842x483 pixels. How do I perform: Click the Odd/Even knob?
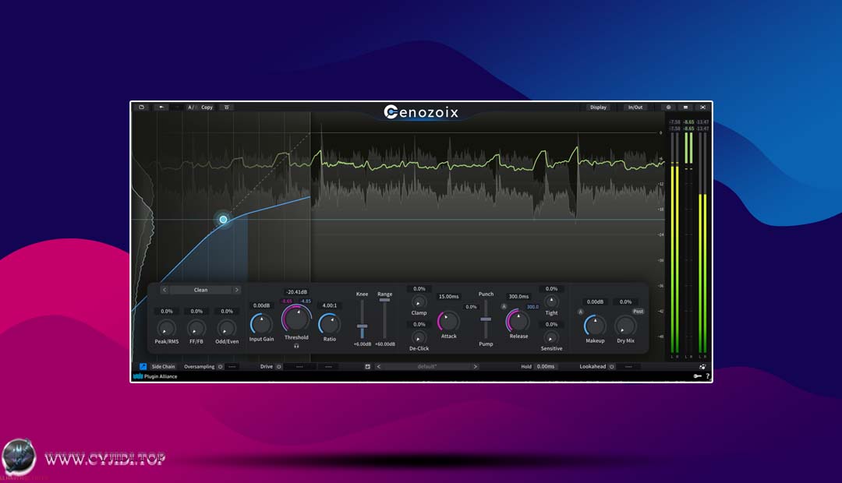[x=227, y=327]
